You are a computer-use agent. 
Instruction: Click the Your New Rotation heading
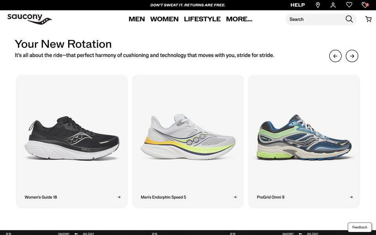coord(63,44)
